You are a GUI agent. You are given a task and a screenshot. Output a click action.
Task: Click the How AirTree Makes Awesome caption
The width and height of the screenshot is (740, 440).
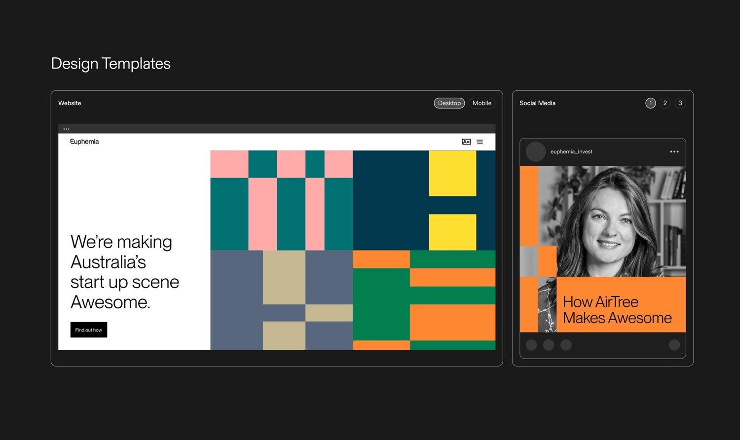(x=617, y=310)
